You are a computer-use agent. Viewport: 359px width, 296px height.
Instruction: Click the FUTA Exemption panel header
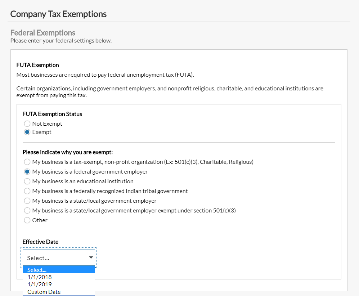click(x=37, y=65)
